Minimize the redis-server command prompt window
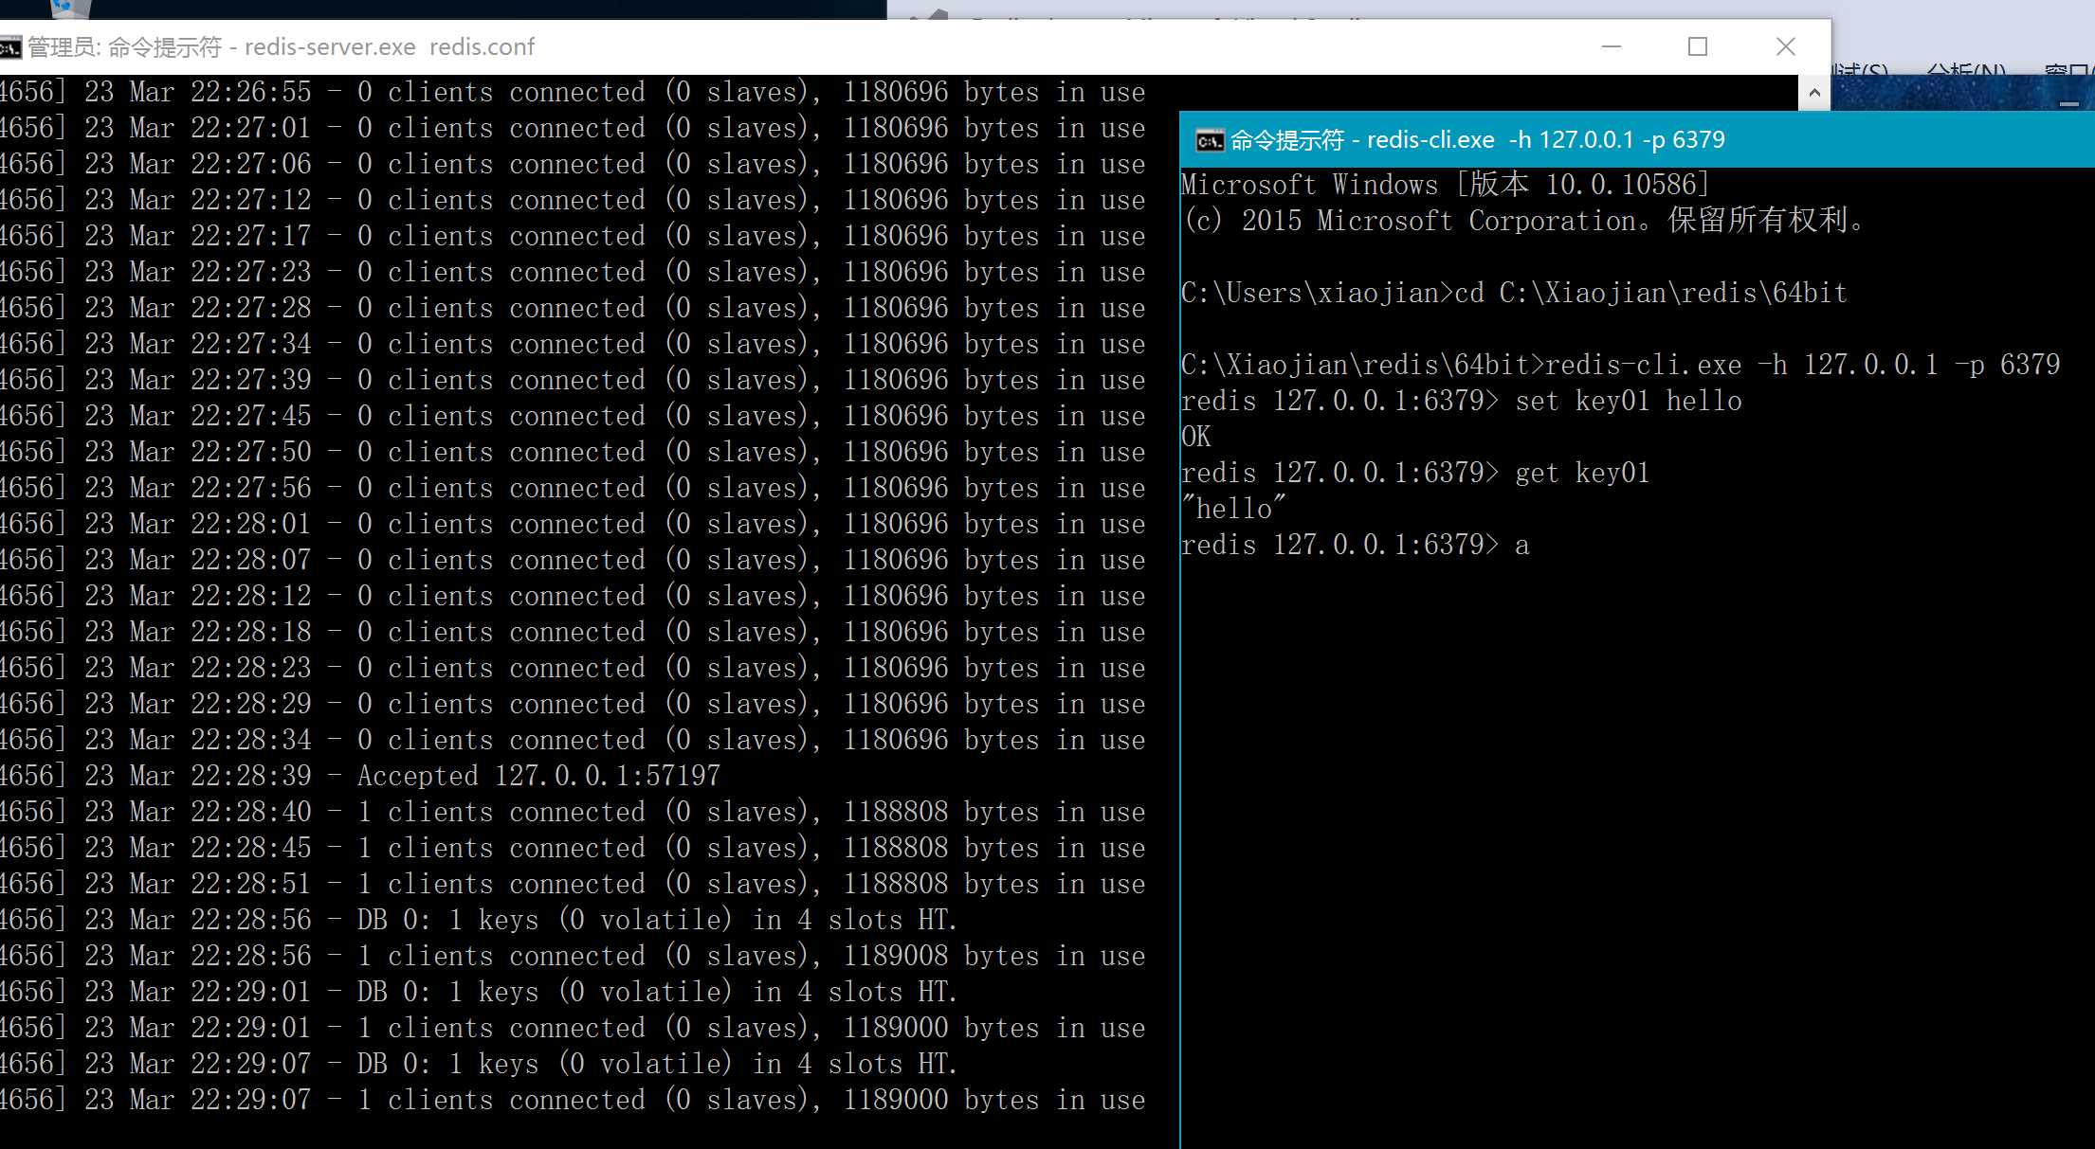2095x1149 pixels. (x=1612, y=46)
